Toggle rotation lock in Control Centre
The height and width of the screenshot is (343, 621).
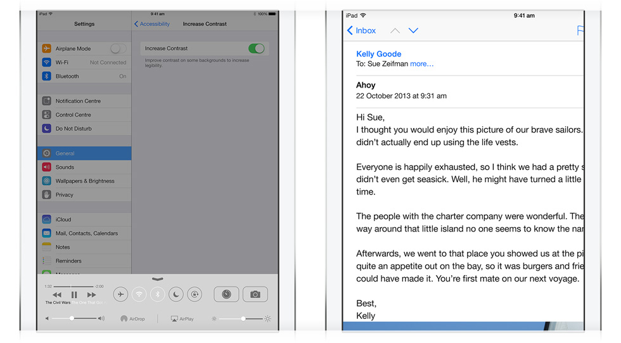195,294
